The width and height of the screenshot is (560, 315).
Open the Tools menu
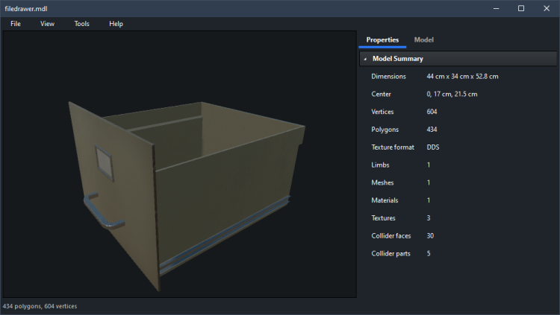click(x=81, y=24)
